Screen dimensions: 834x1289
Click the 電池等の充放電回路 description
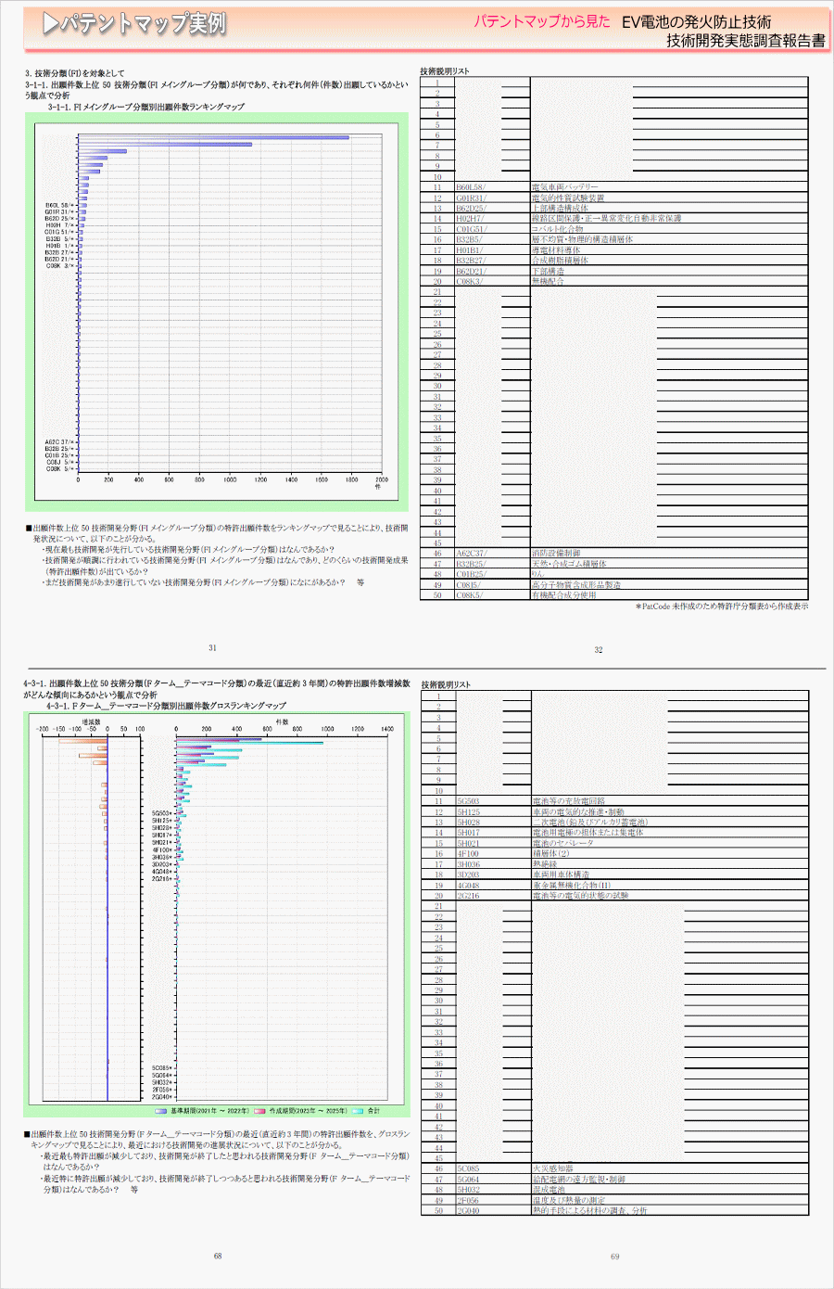coord(568,801)
